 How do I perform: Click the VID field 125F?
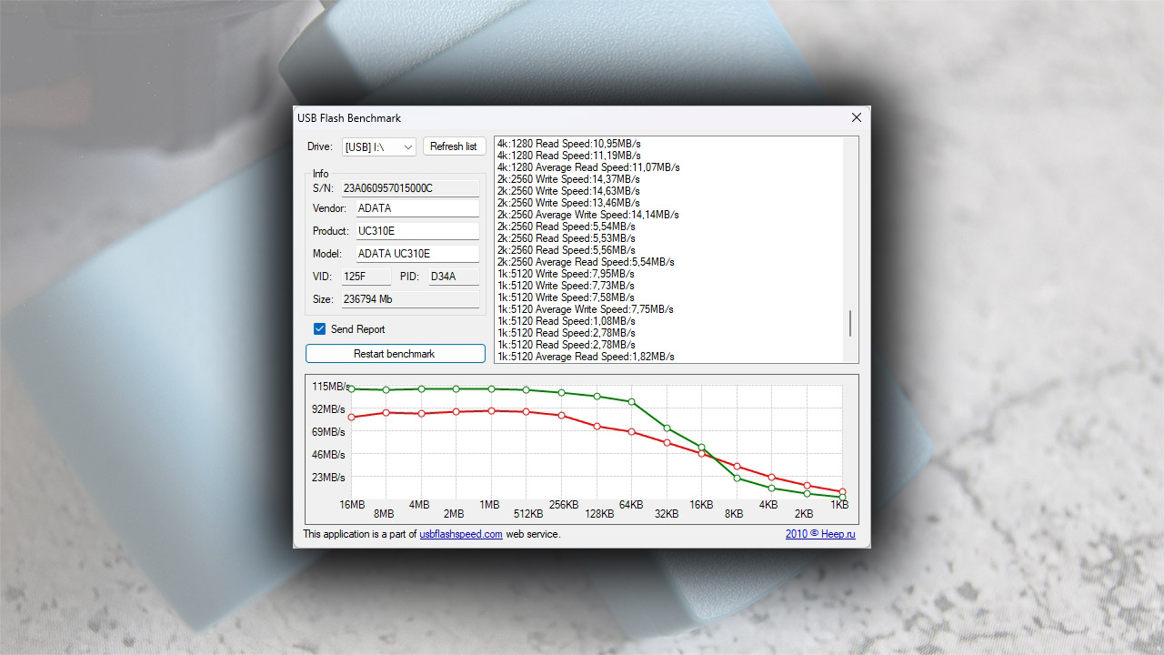(366, 277)
